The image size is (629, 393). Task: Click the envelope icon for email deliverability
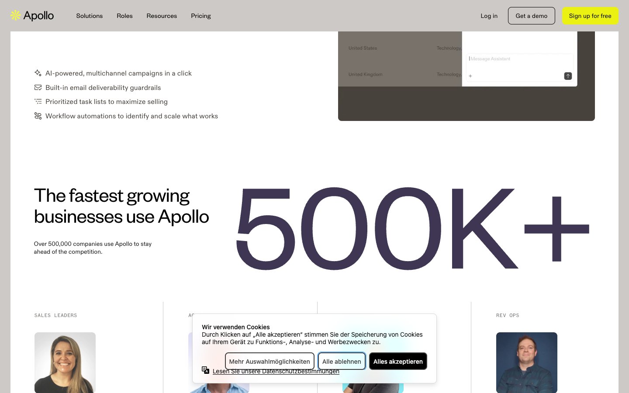[38, 88]
